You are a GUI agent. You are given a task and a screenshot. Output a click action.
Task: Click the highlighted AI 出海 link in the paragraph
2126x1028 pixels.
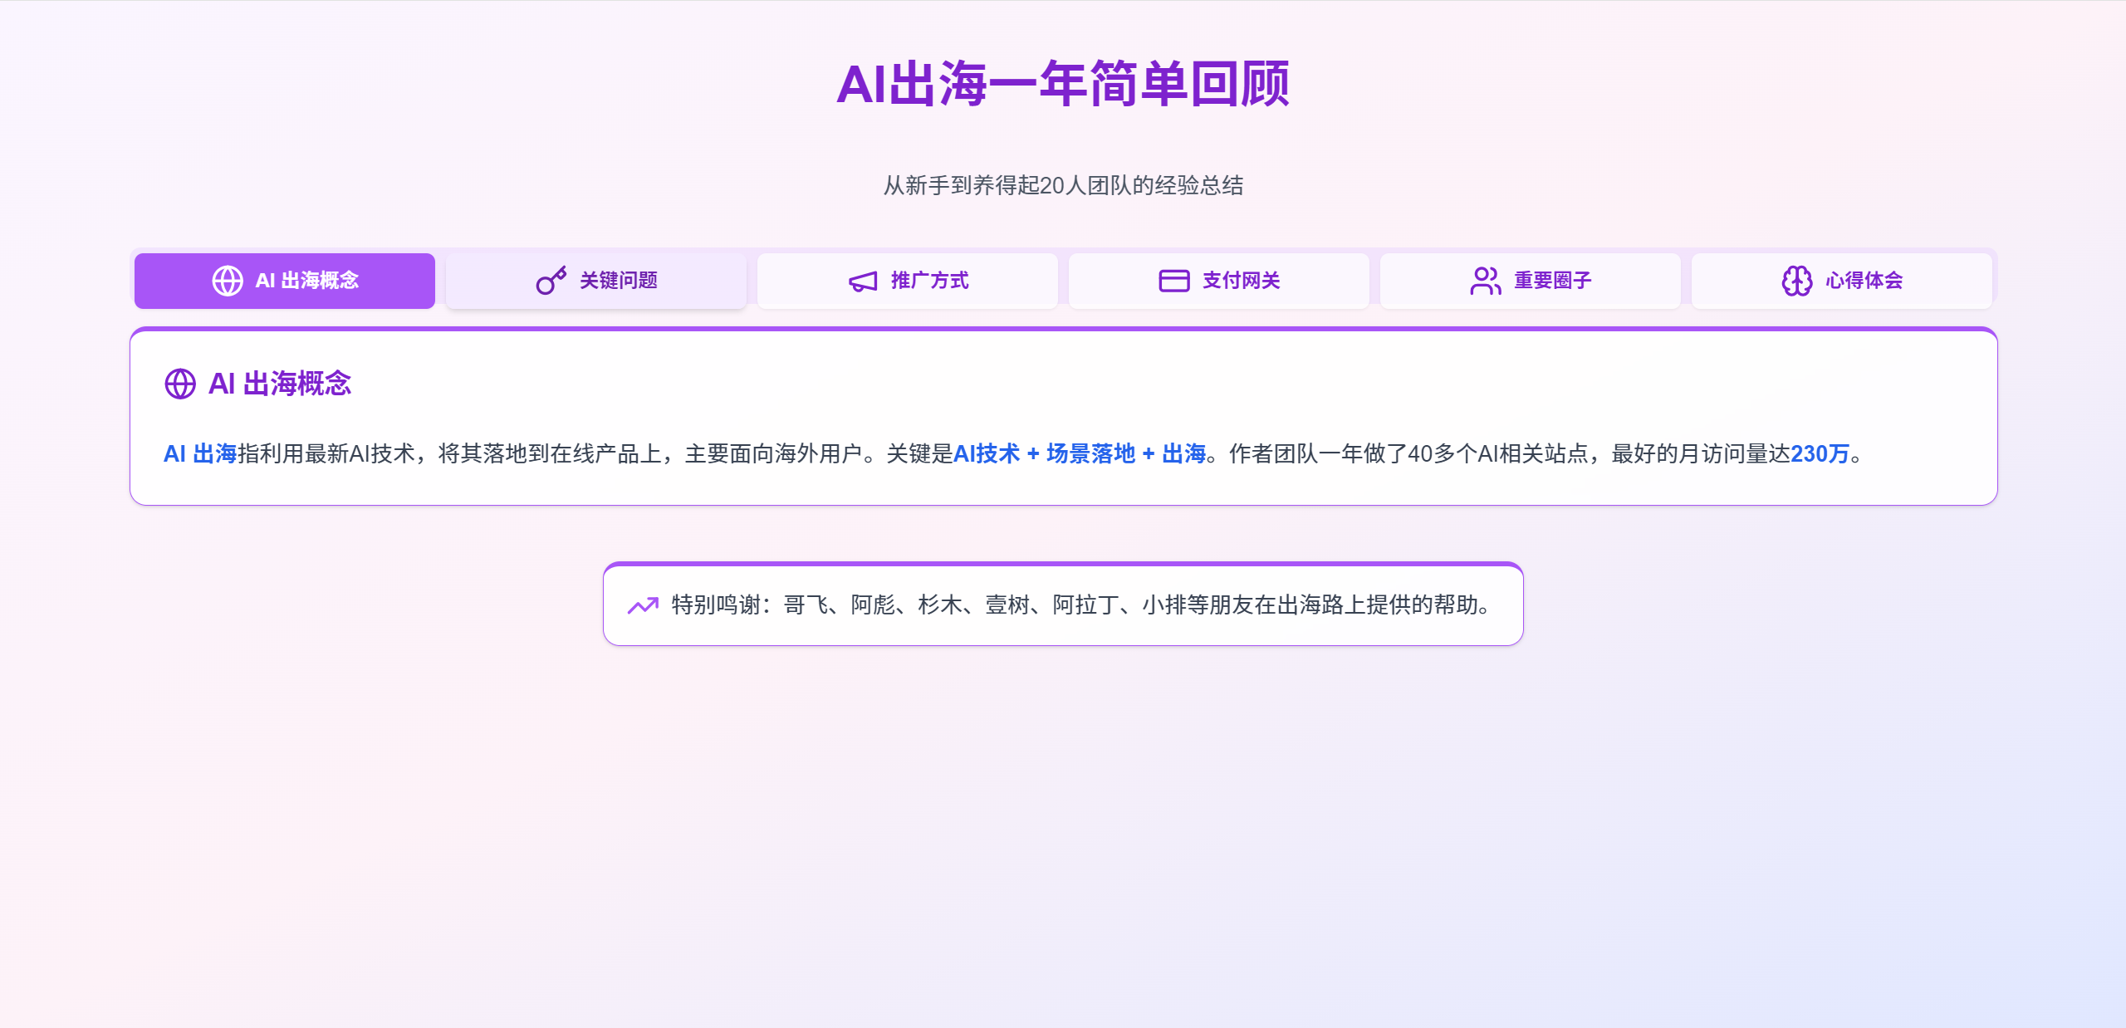click(x=199, y=453)
